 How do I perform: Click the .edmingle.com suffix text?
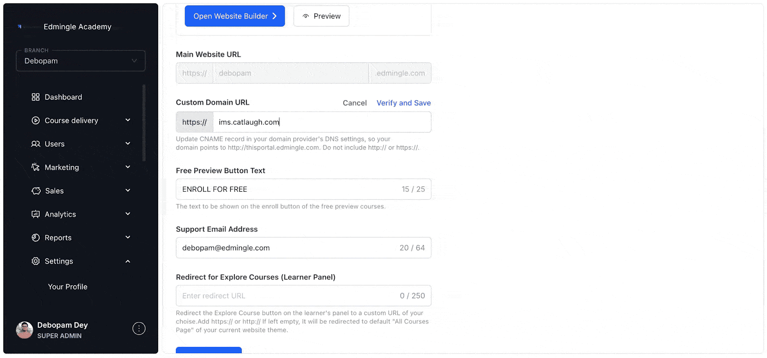point(400,73)
